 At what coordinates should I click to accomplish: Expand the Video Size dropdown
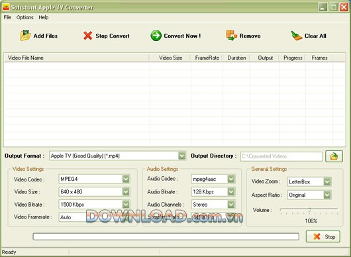[126, 191]
